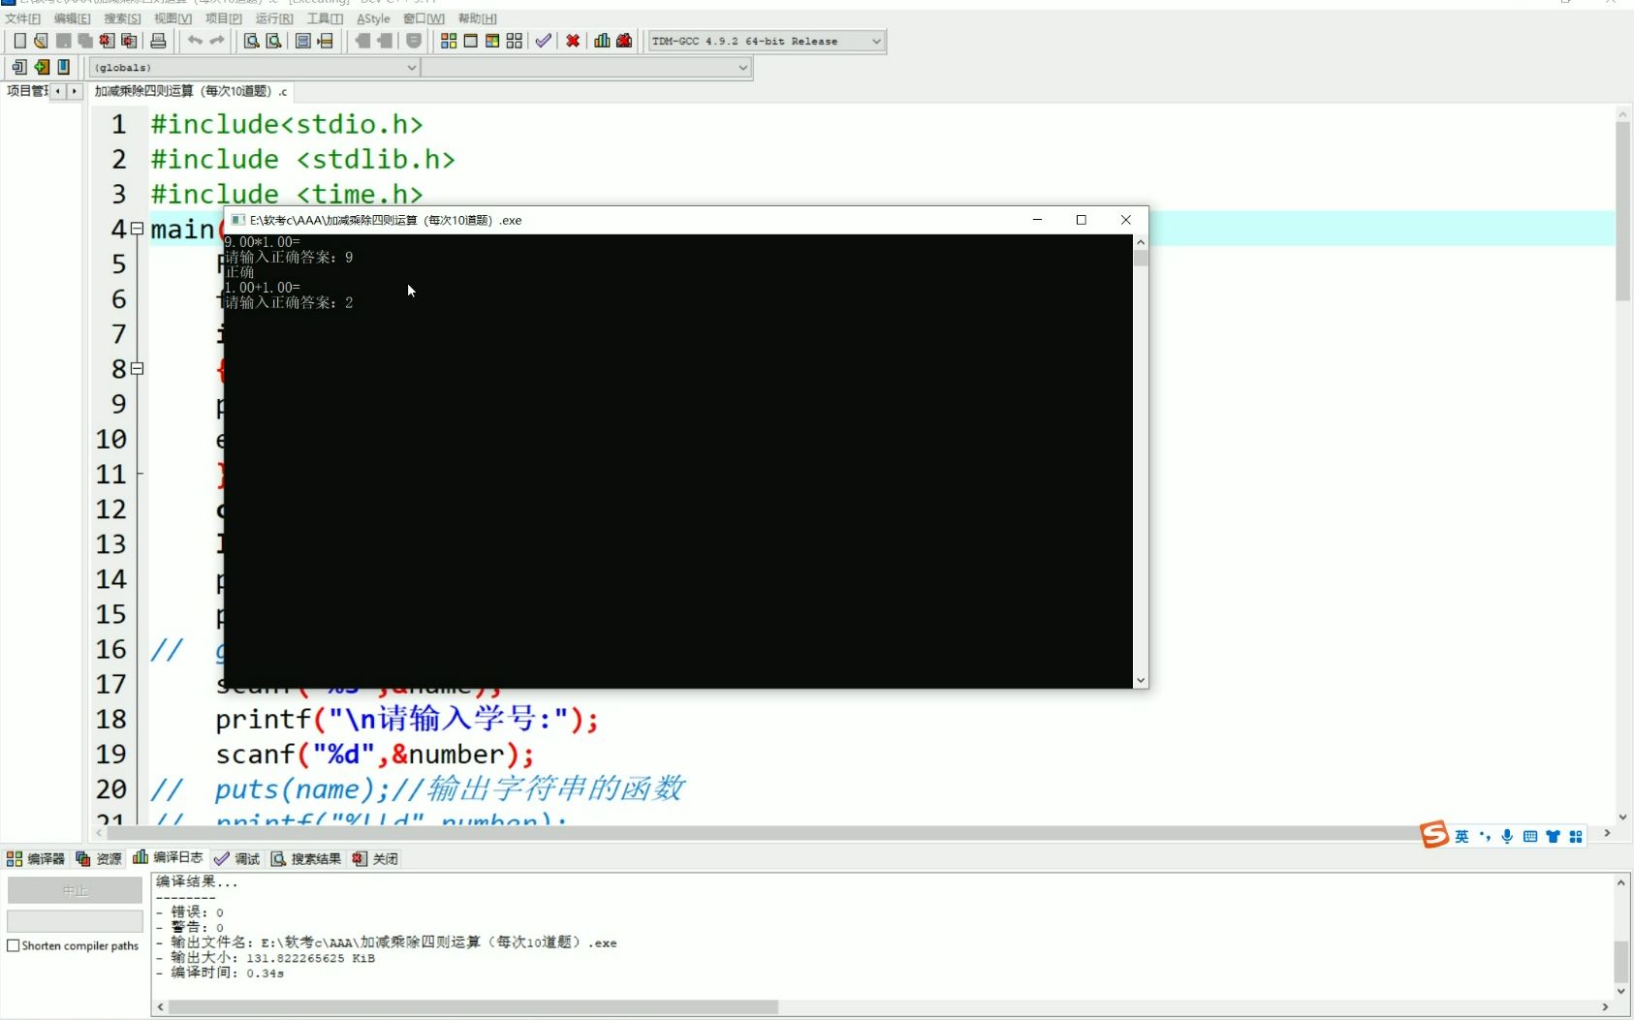Viewport: 1634px width, 1020px height.
Task: Click the Compile toolbar icon
Action: (x=448, y=41)
